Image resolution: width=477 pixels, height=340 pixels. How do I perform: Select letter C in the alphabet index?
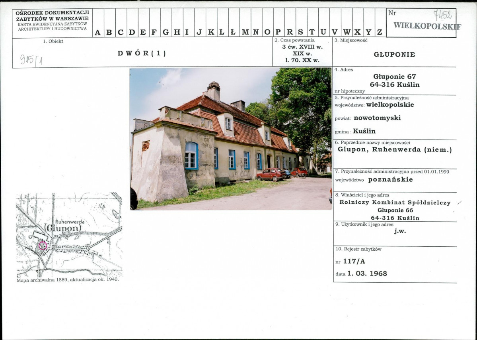[x=121, y=32]
